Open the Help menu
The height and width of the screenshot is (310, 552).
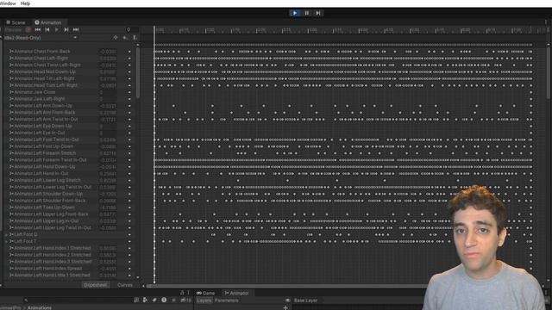pyautogui.click(x=25, y=3)
